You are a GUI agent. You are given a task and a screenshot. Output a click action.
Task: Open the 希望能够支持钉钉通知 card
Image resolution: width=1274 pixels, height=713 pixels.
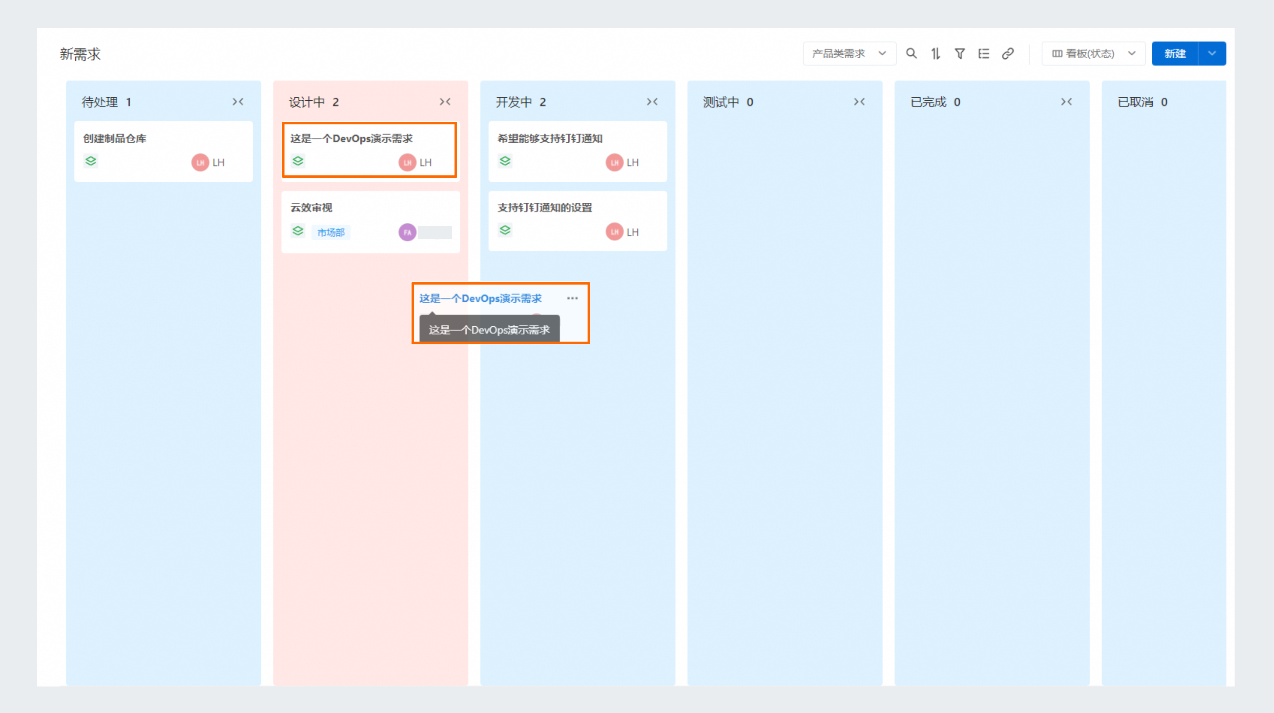[x=577, y=152]
